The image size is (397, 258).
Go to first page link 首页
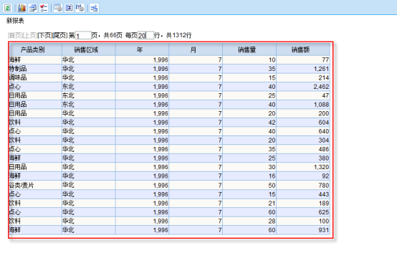point(15,35)
